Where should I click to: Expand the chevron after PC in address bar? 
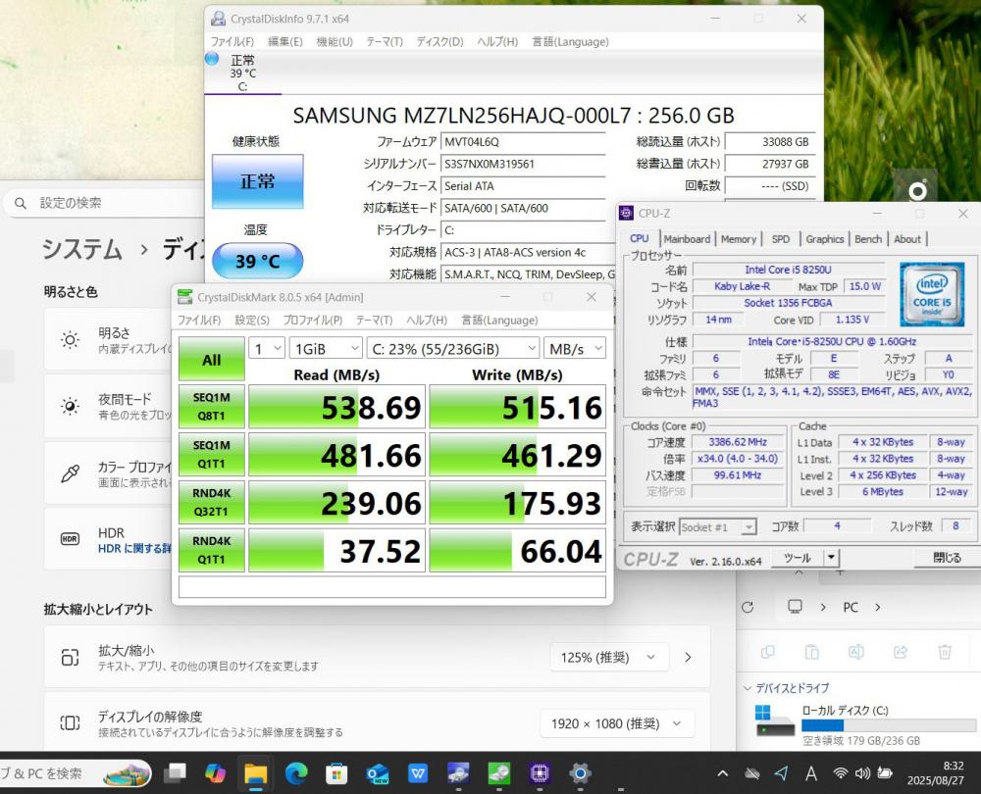coord(878,607)
